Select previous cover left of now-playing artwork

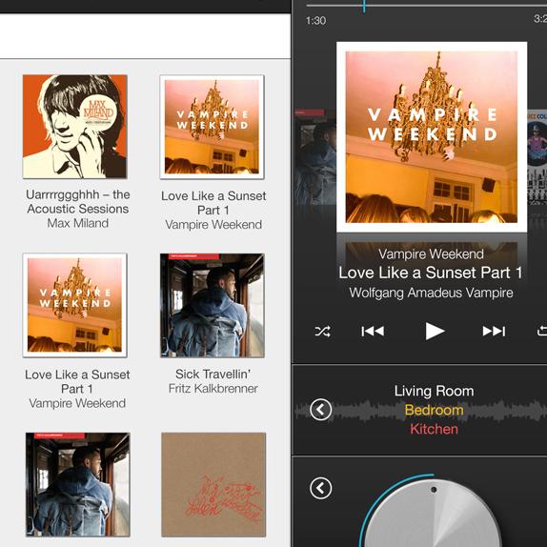[315, 157]
